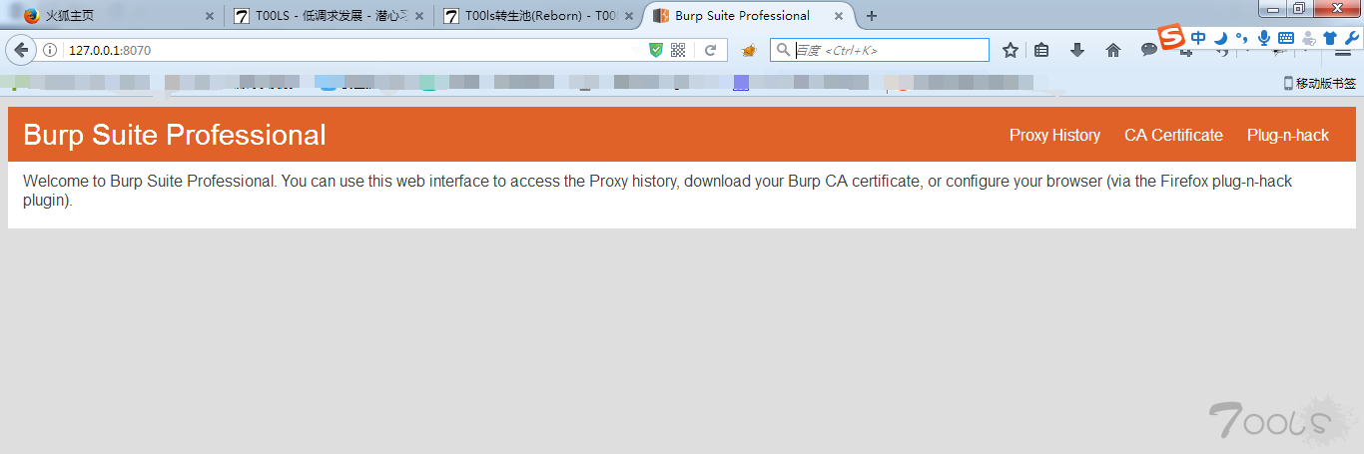Open 移动版书签 mobile bookmarks

[1319, 84]
